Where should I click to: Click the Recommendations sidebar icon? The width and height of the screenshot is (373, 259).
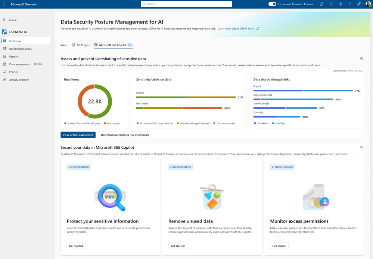(x=4, y=49)
